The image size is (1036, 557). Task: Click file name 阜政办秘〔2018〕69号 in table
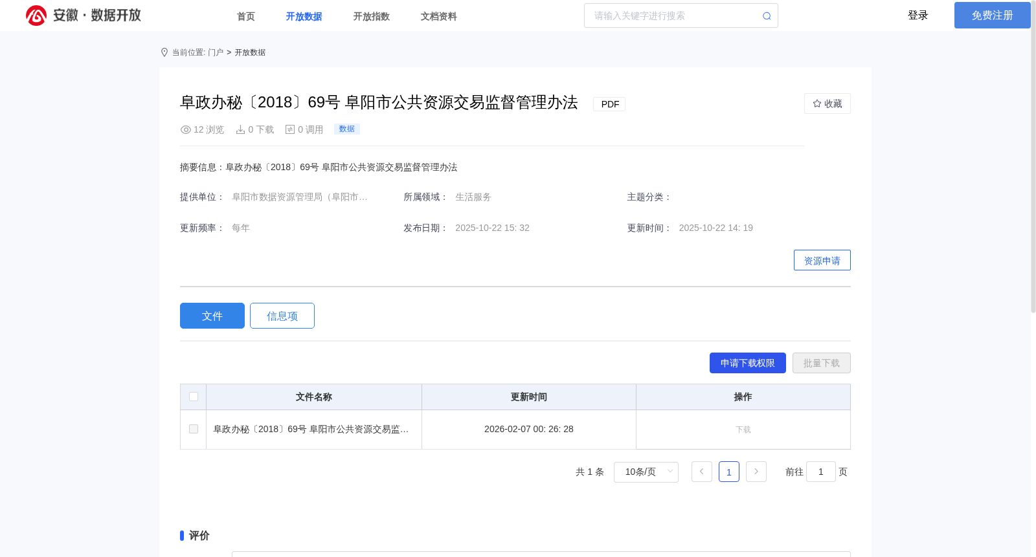click(311, 429)
